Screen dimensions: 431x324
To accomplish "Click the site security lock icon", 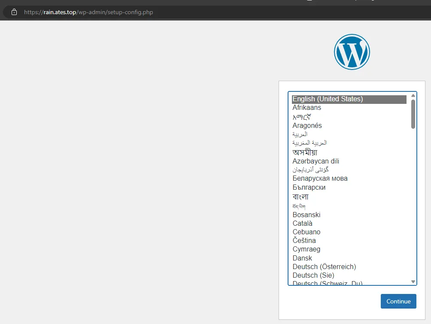I will 14,12.
